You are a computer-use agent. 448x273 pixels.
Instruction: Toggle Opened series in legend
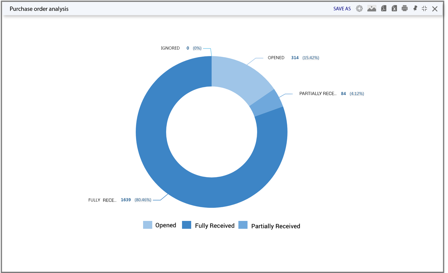tap(165, 225)
